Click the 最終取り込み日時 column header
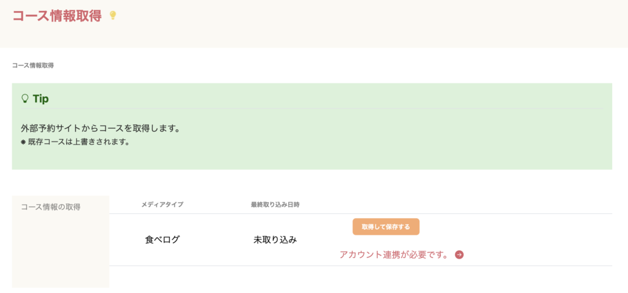 275,204
